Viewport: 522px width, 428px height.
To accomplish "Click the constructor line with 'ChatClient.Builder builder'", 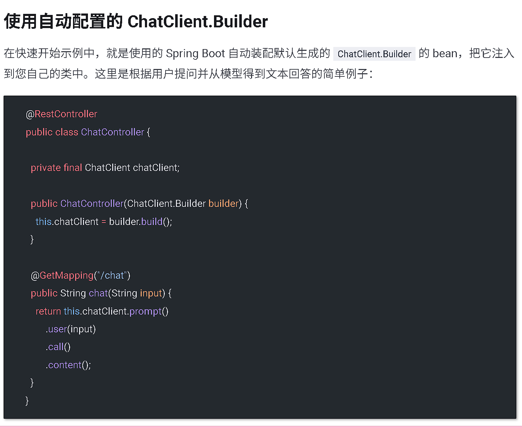I will click(139, 204).
